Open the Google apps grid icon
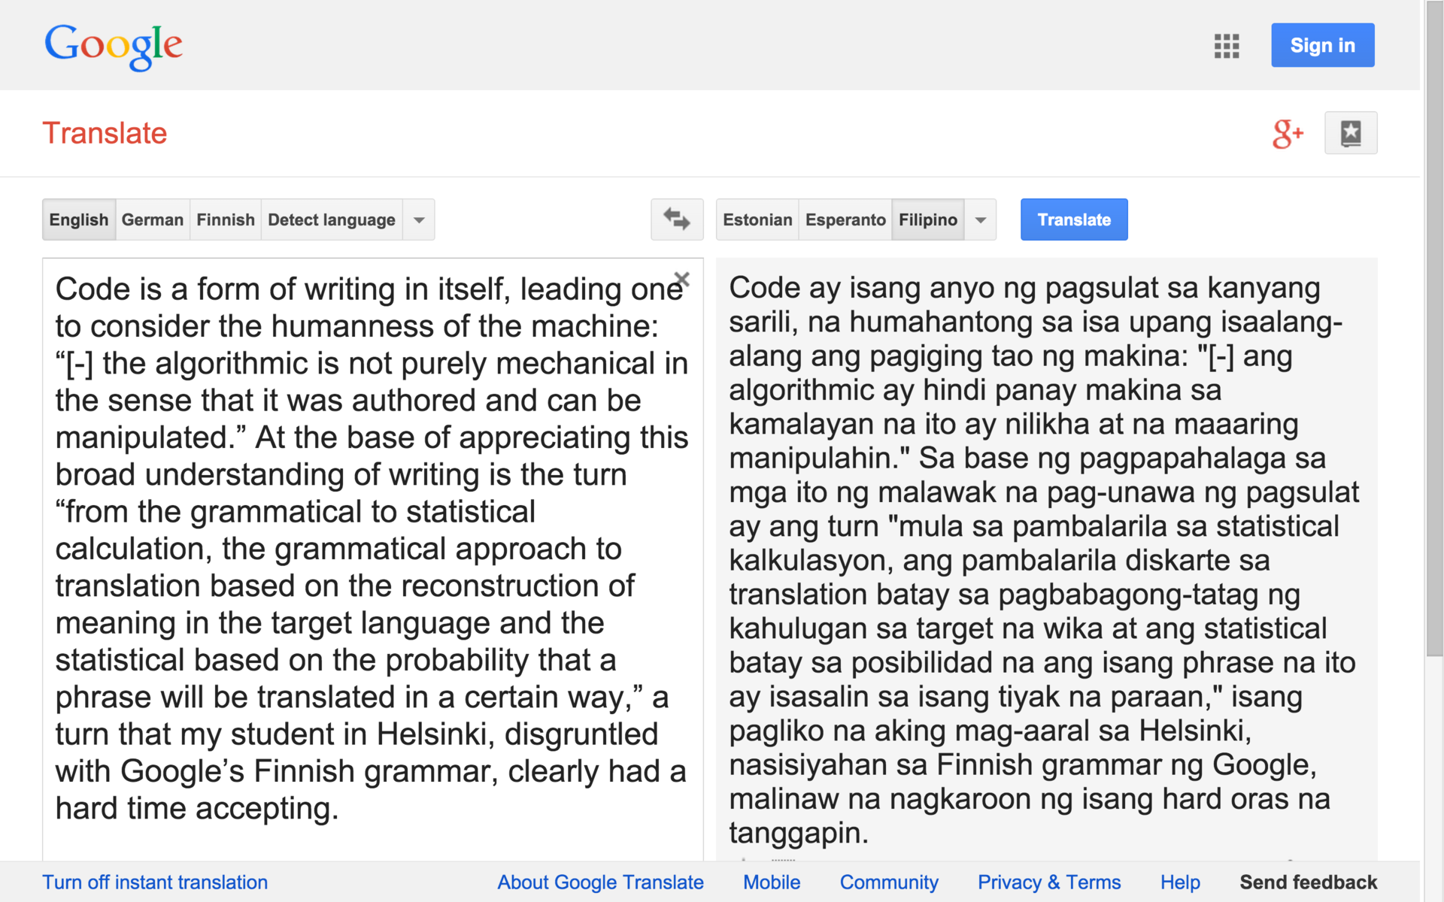Screen dimensions: 1444x902 tap(1226, 46)
